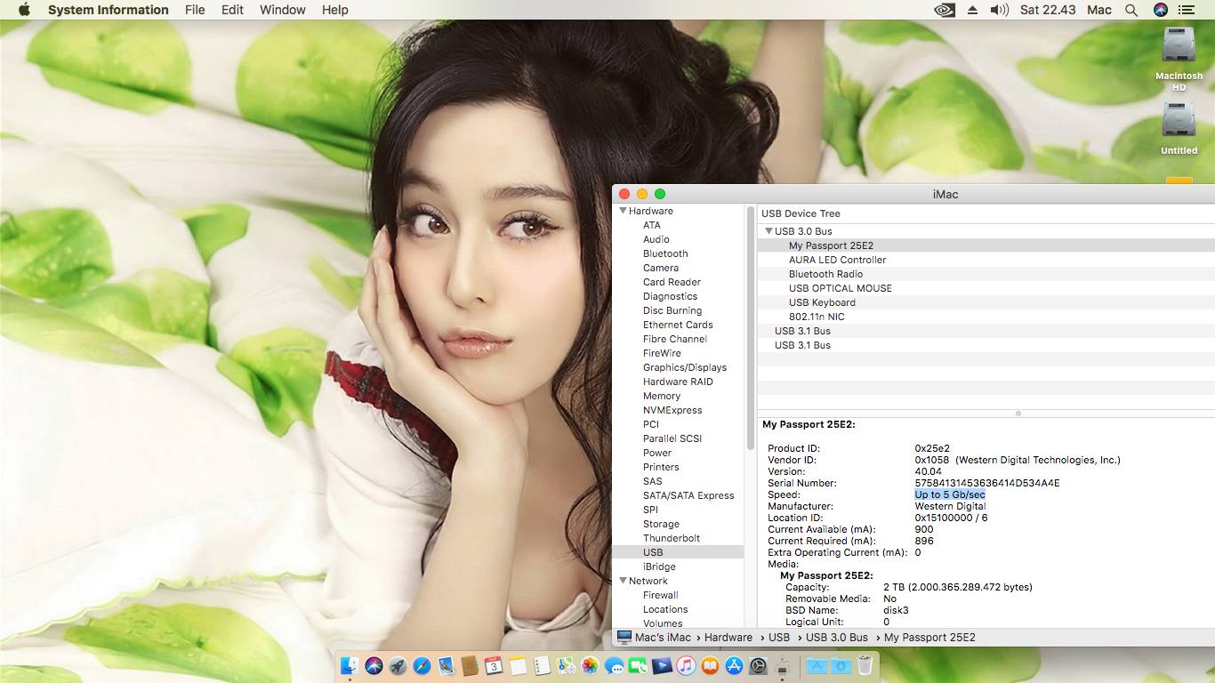
Task: Open iBooks orange book icon
Action: pos(710,665)
